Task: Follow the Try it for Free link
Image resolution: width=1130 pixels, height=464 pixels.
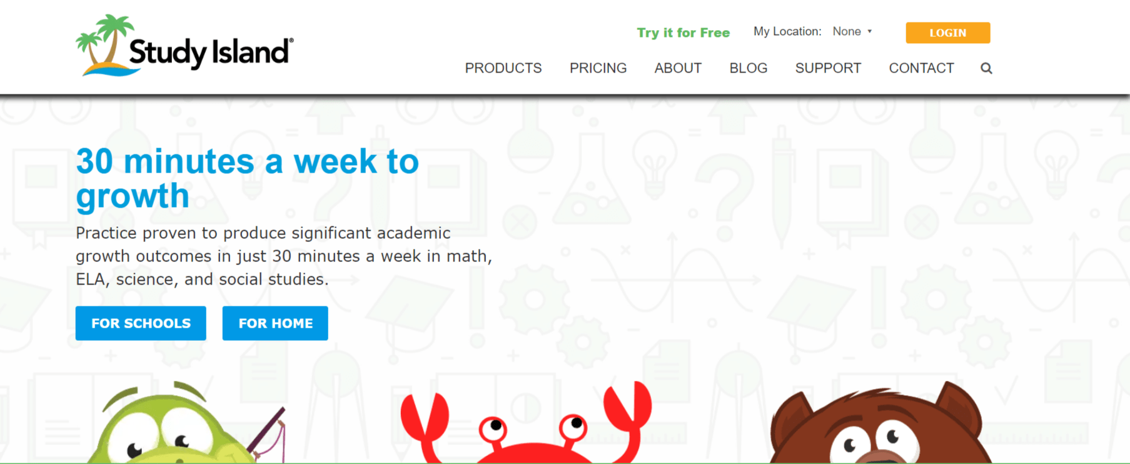Action: (x=683, y=33)
